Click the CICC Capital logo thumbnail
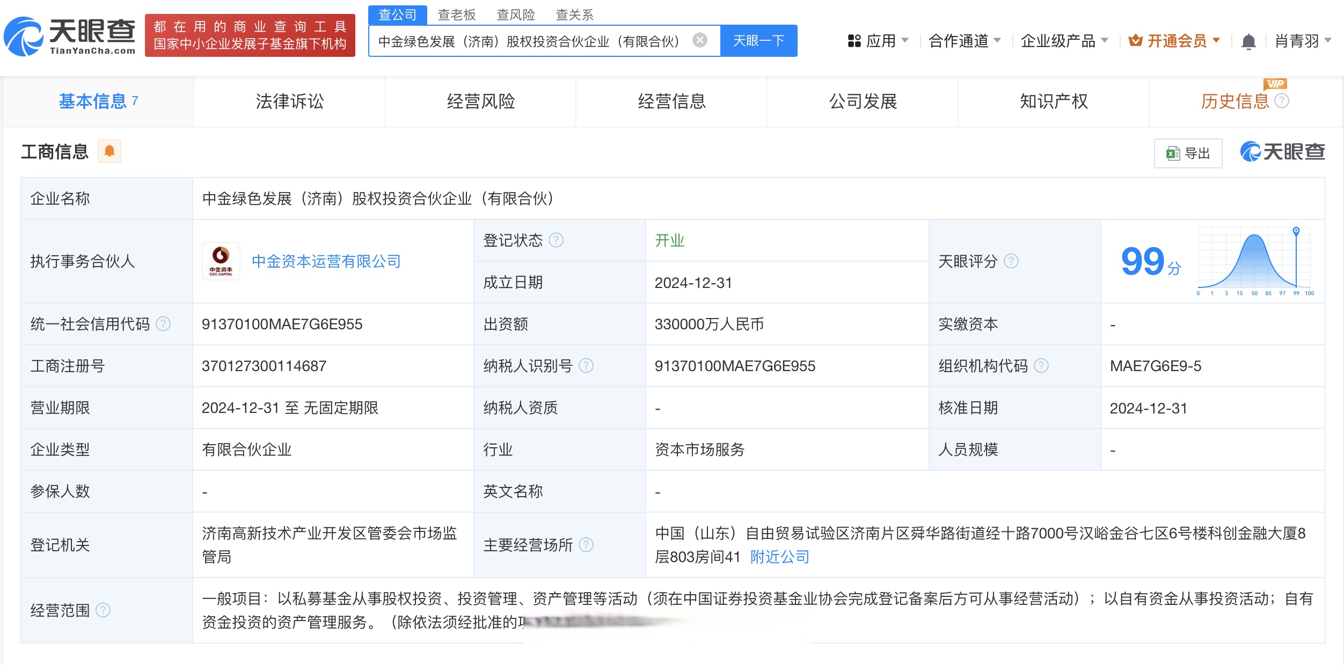 221,261
